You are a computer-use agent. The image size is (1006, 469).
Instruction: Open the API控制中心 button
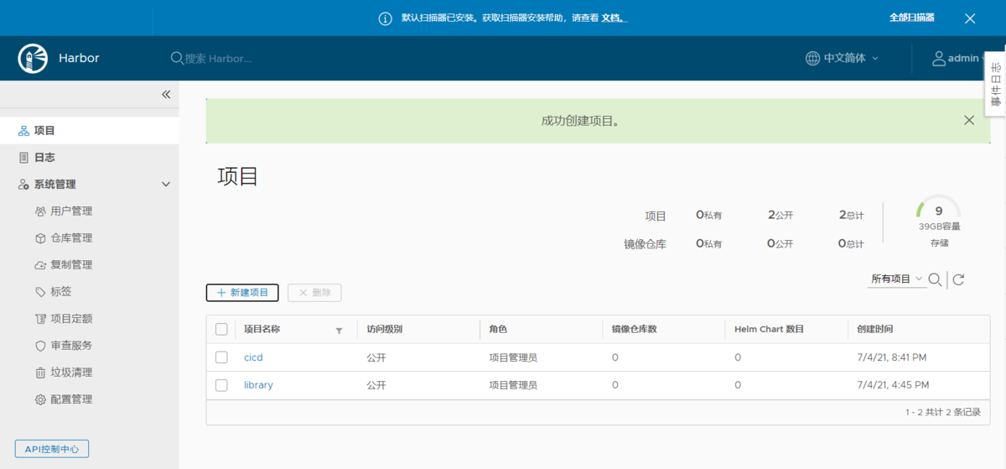tap(52, 449)
